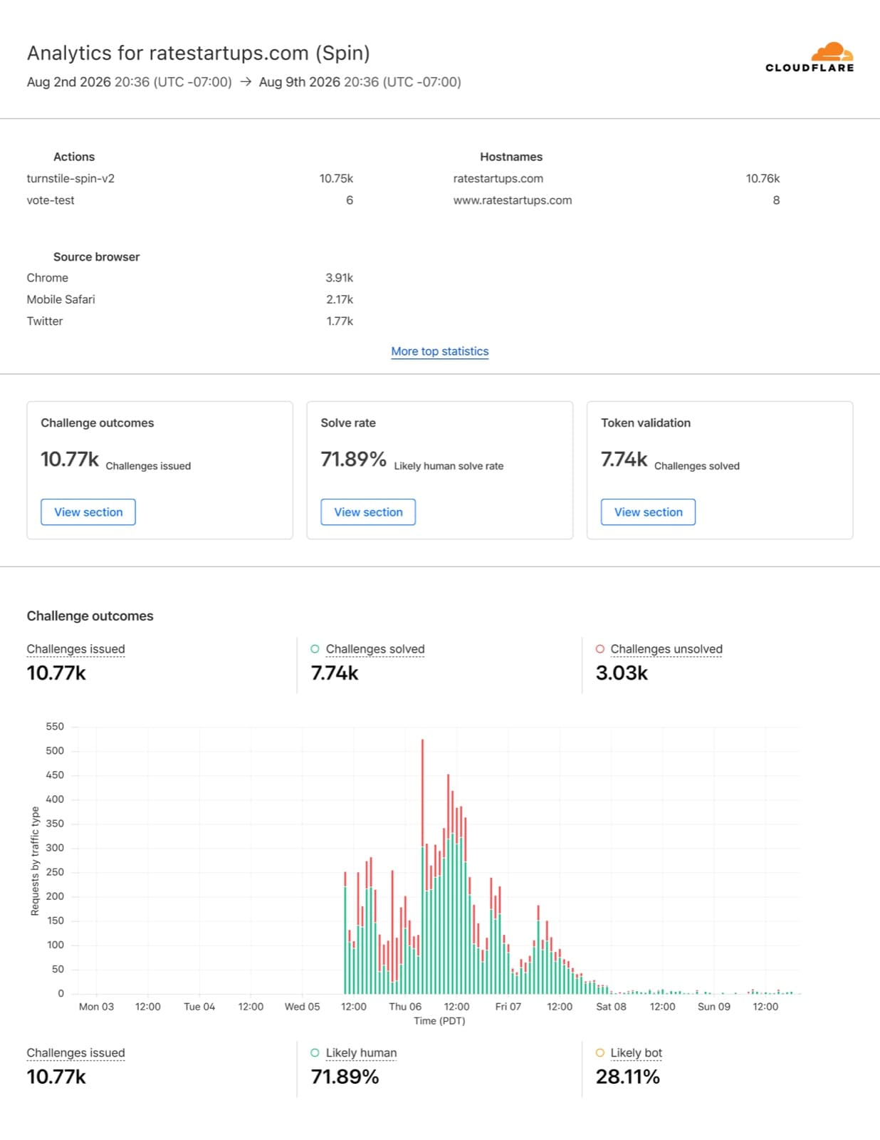Viewport: 880px width, 1140px height.
Task: Click the Tue 04 axis label
Action: pos(199,1007)
